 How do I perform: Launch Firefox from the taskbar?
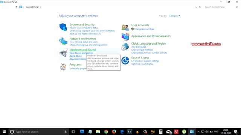(114, 132)
